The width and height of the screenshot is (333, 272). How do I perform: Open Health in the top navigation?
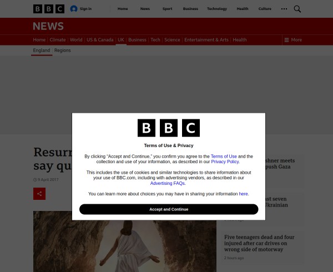243,9
